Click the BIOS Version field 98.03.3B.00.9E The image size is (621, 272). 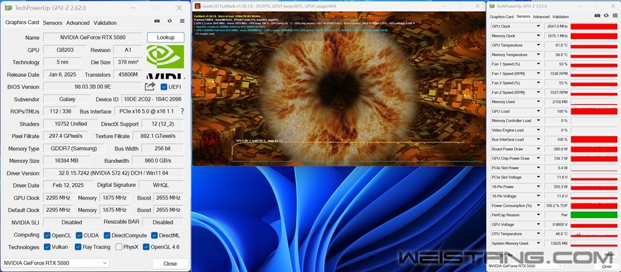click(x=93, y=87)
